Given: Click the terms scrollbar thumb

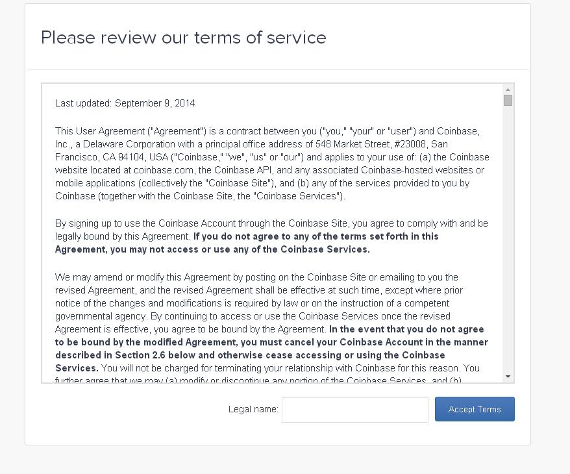Looking at the screenshot, I should [x=508, y=100].
